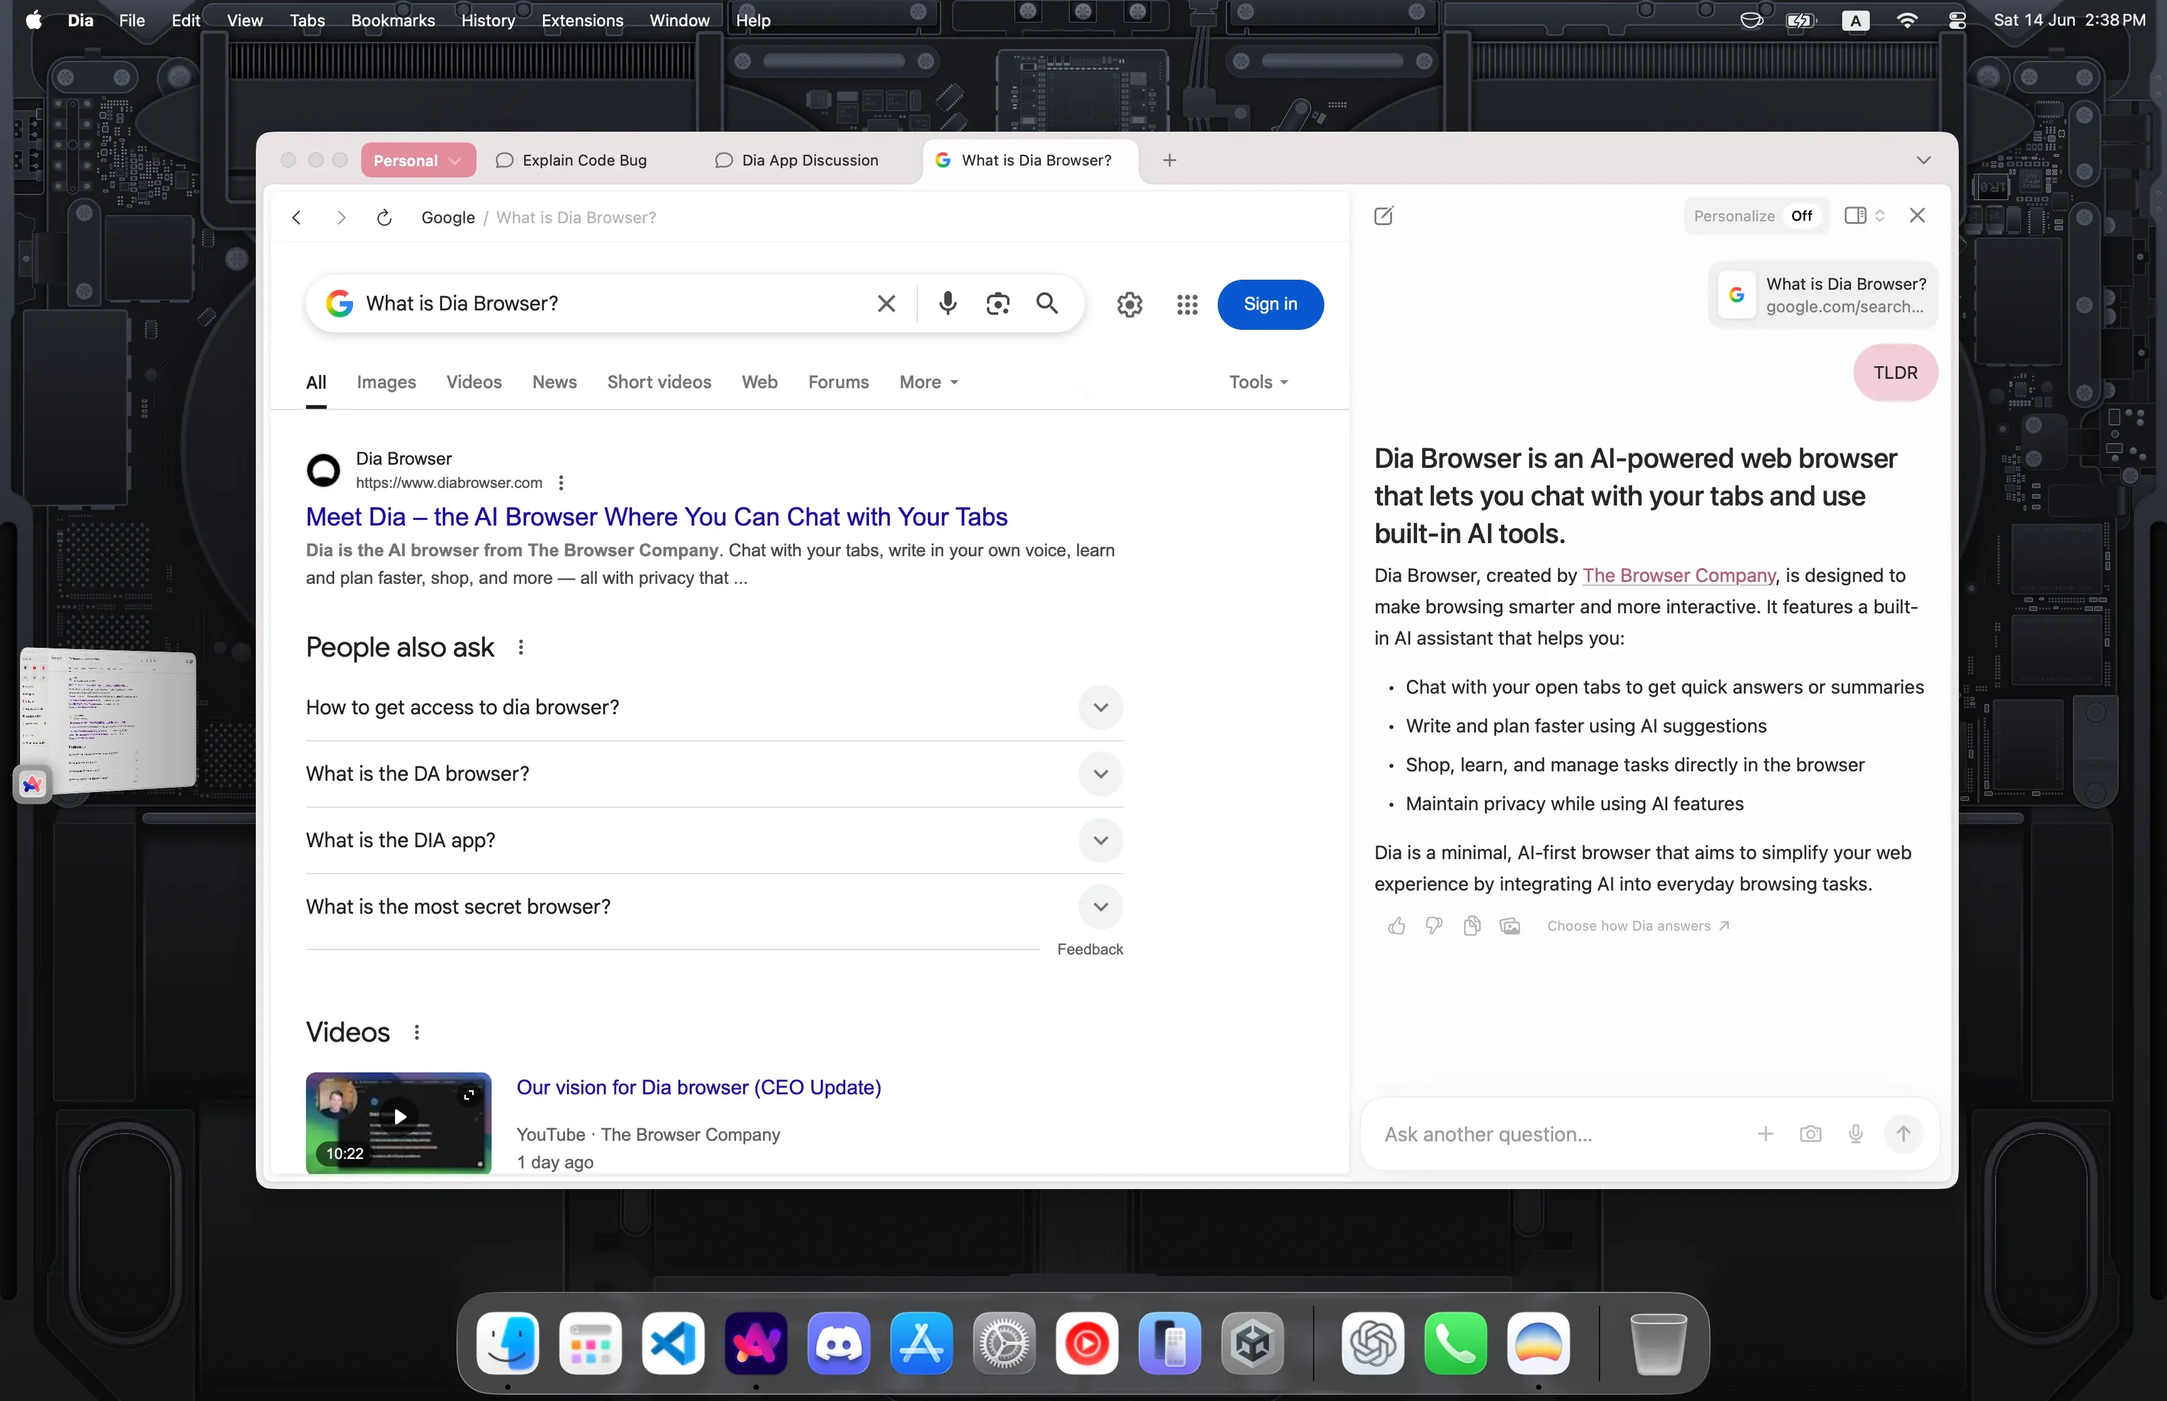Submit search with magnifier icon
Viewport: 2167px width, 1401px height.
click(1048, 304)
